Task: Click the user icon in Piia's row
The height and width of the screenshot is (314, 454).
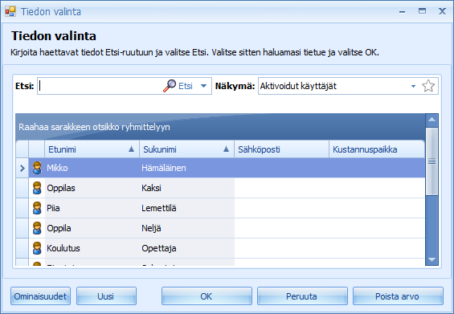Action: coord(37,208)
